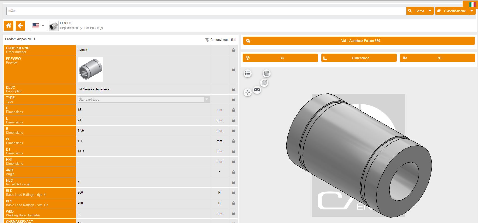This screenshot has height=223, width=478.
Task: Click the back arrow button
Action: 20,25
